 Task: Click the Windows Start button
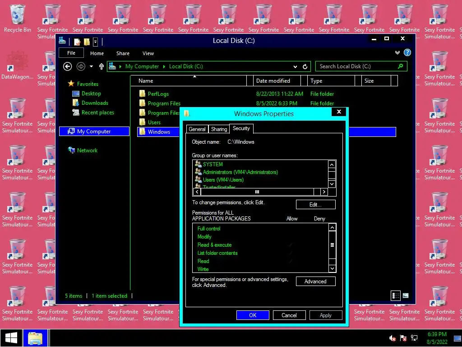click(x=11, y=338)
